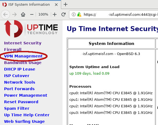
Task: Open a new tab with plus button
Action: (66, 4)
